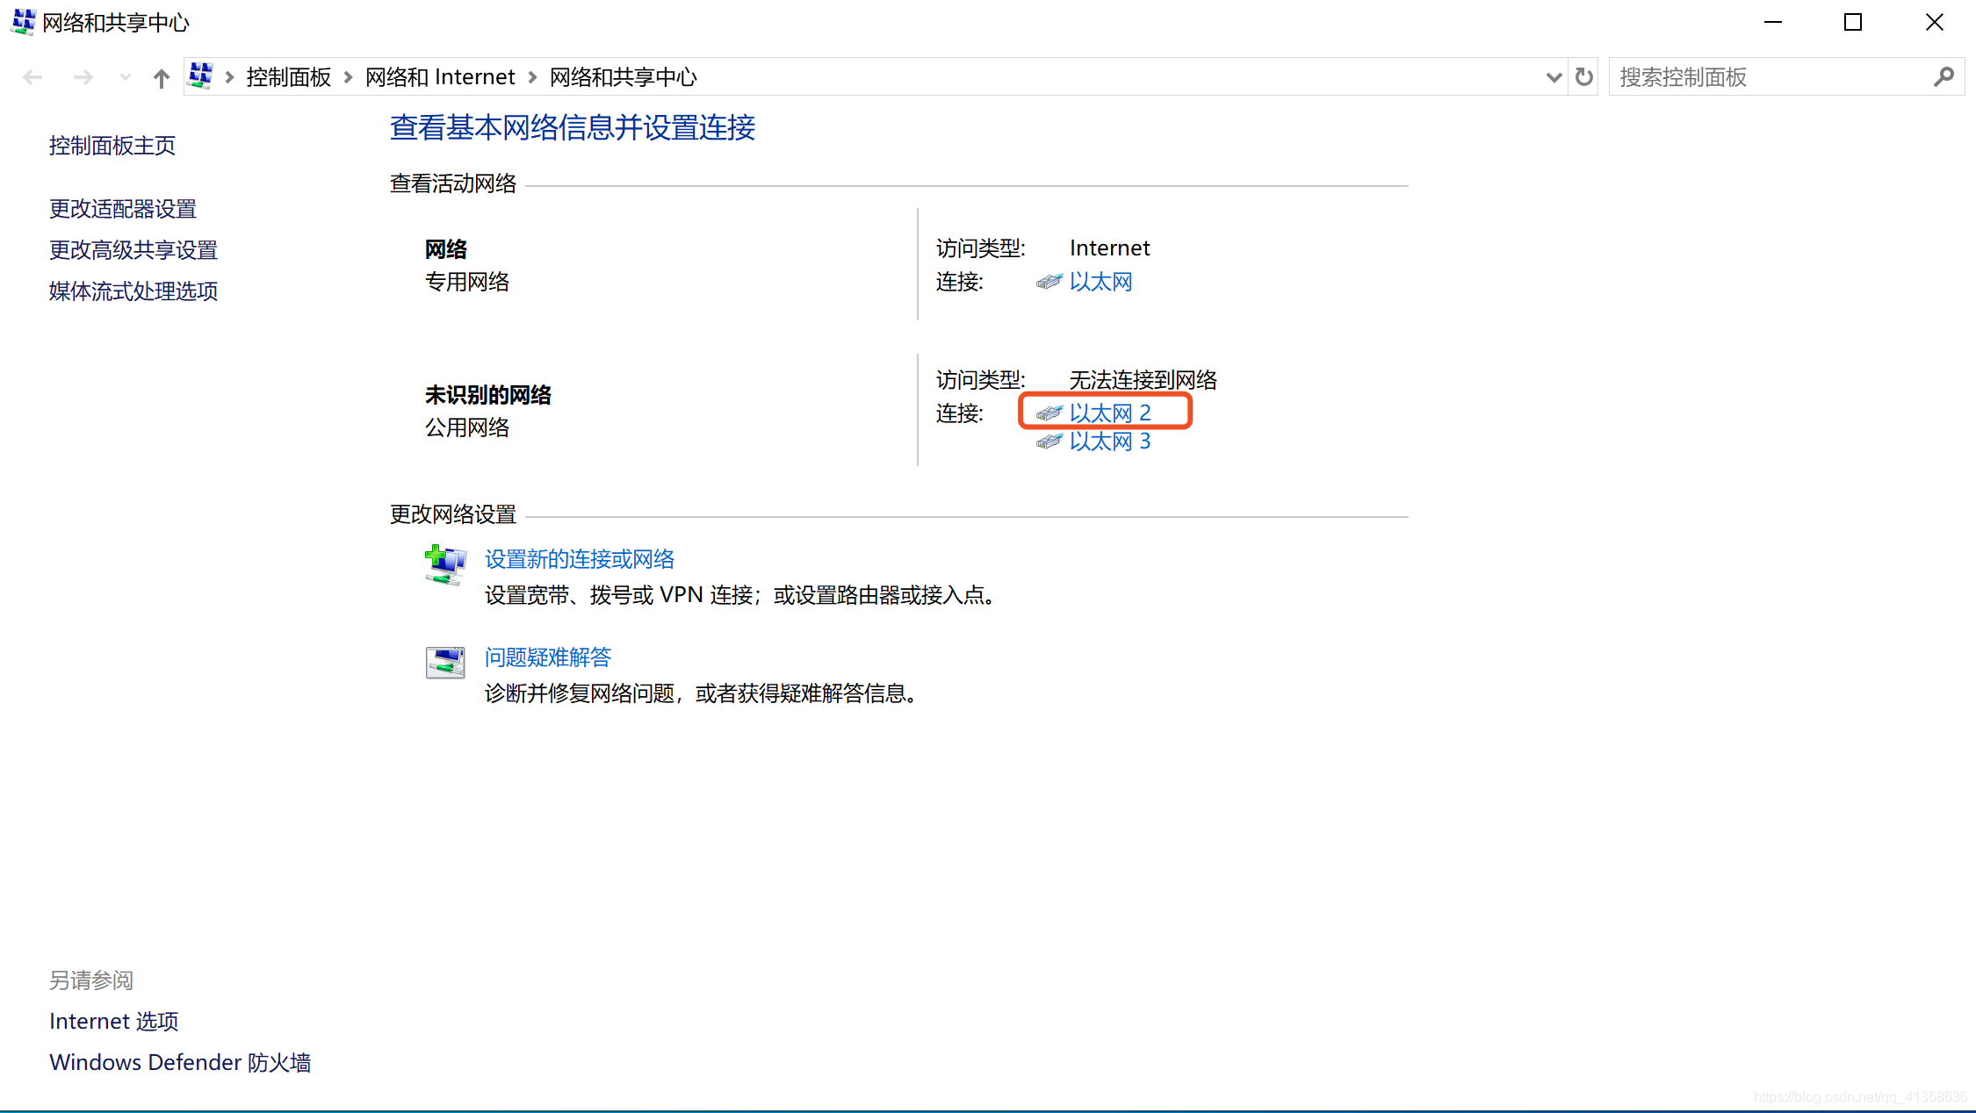Click the control panel icon in address bar
Screen dimensions: 1976x1113
coord(201,76)
